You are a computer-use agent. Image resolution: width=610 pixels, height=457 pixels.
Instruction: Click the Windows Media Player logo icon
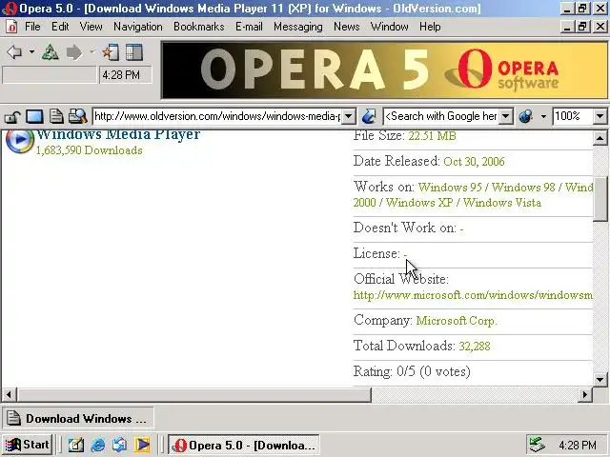click(20, 141)
